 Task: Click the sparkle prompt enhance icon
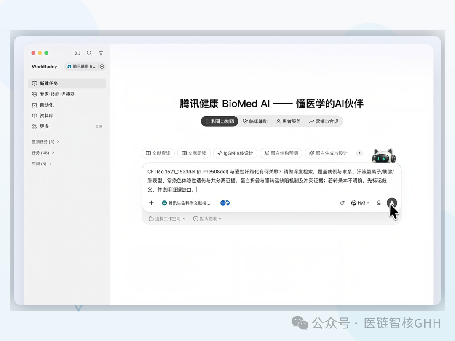(x=342, y=203)
